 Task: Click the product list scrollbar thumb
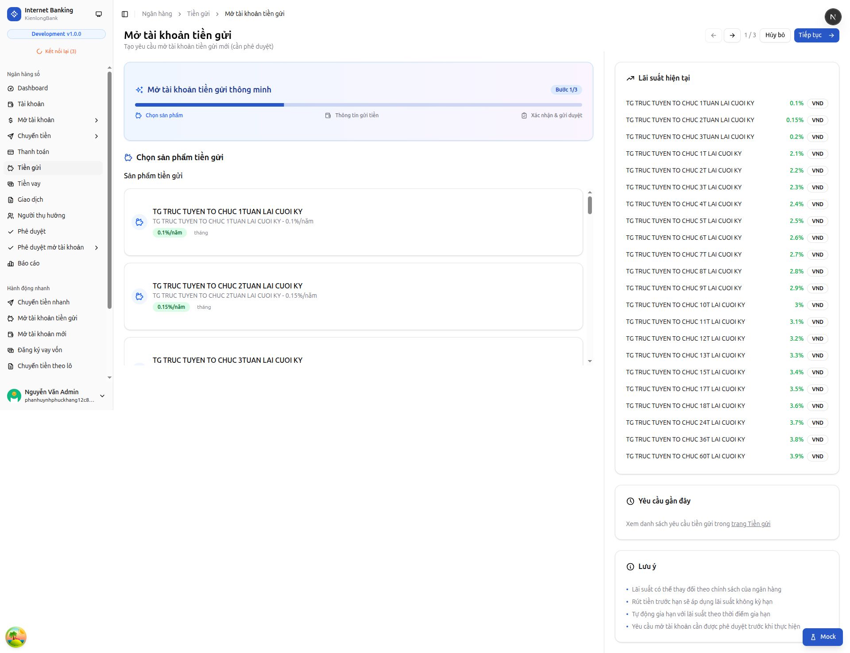(x=590, y=205)
